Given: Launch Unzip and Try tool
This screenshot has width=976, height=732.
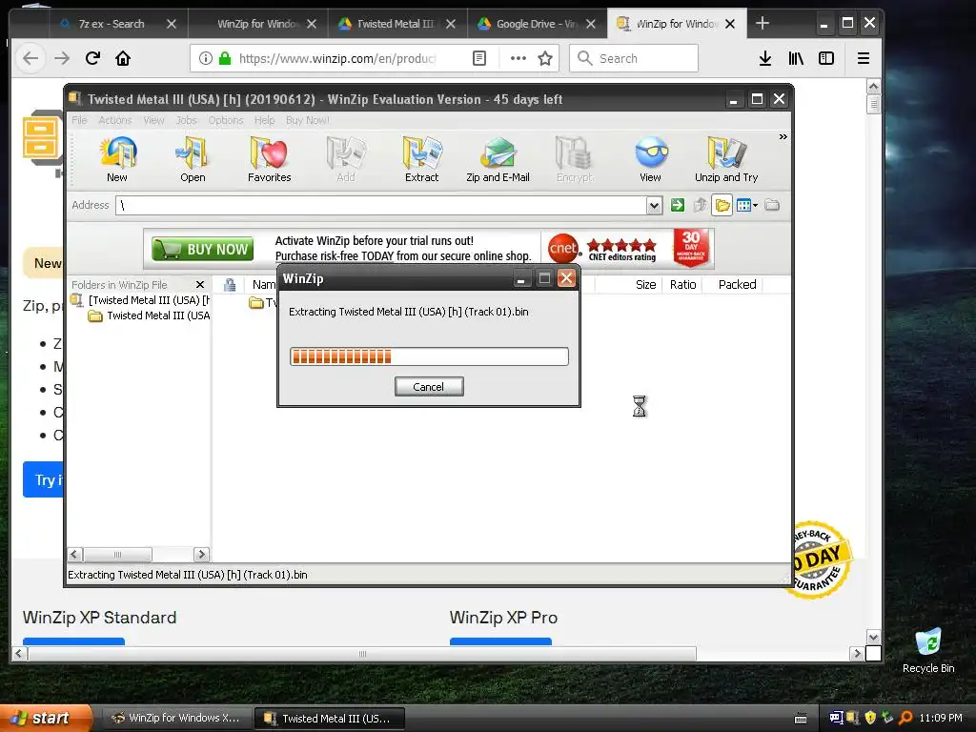Looking at the screenshot, I should coord(726,159).
